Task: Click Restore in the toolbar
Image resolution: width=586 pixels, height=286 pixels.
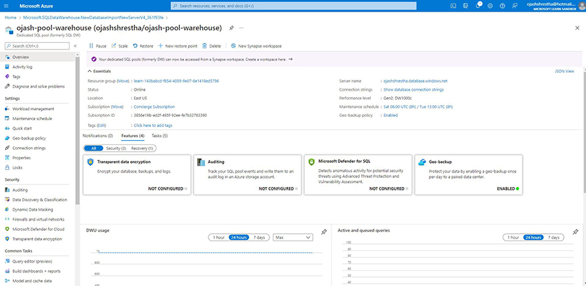Action: coord(143,46)
